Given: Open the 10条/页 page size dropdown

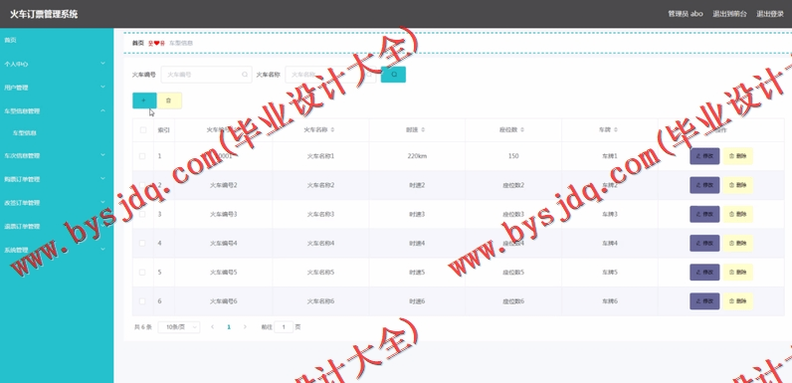Looking at the screenshot, I should point(179,327).
